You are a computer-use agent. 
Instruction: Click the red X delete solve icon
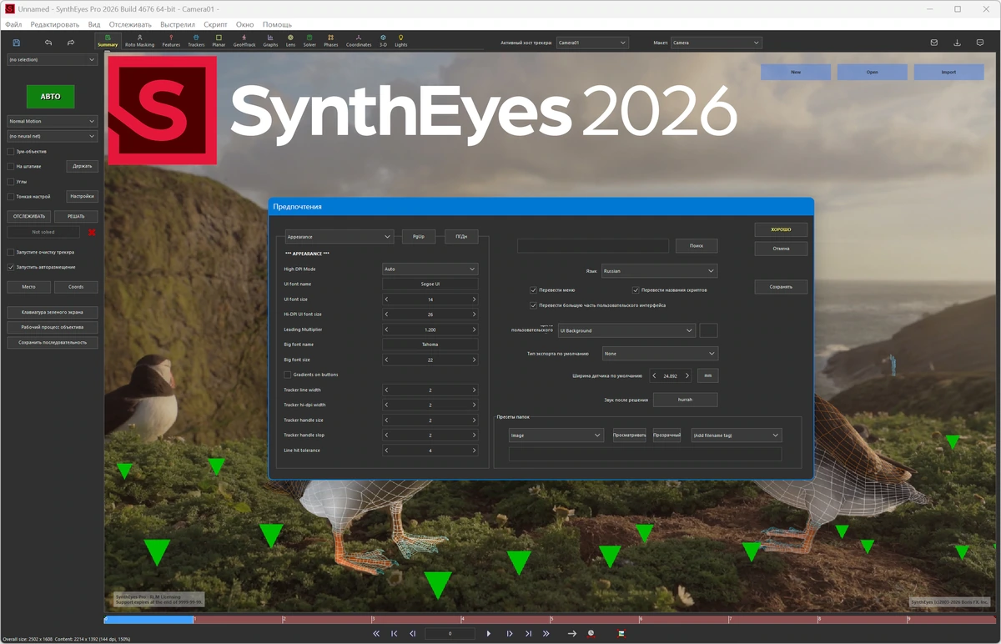(x=91, y=232)
